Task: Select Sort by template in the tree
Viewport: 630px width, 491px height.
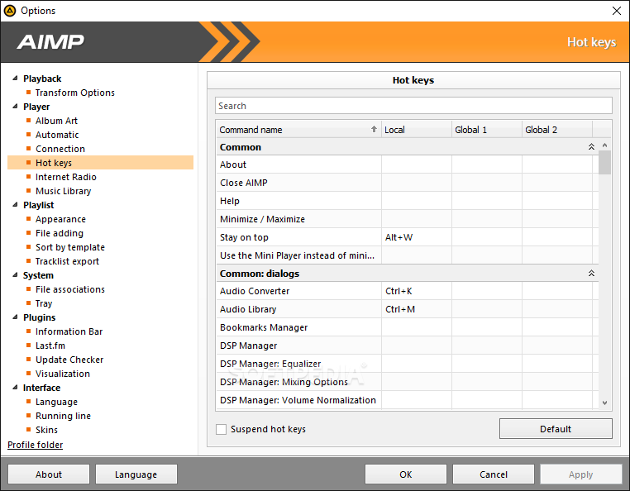Action: (70, 247)
